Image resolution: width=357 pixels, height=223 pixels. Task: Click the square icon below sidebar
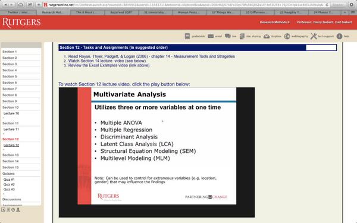pyautogui.click(x=3, y=210)
